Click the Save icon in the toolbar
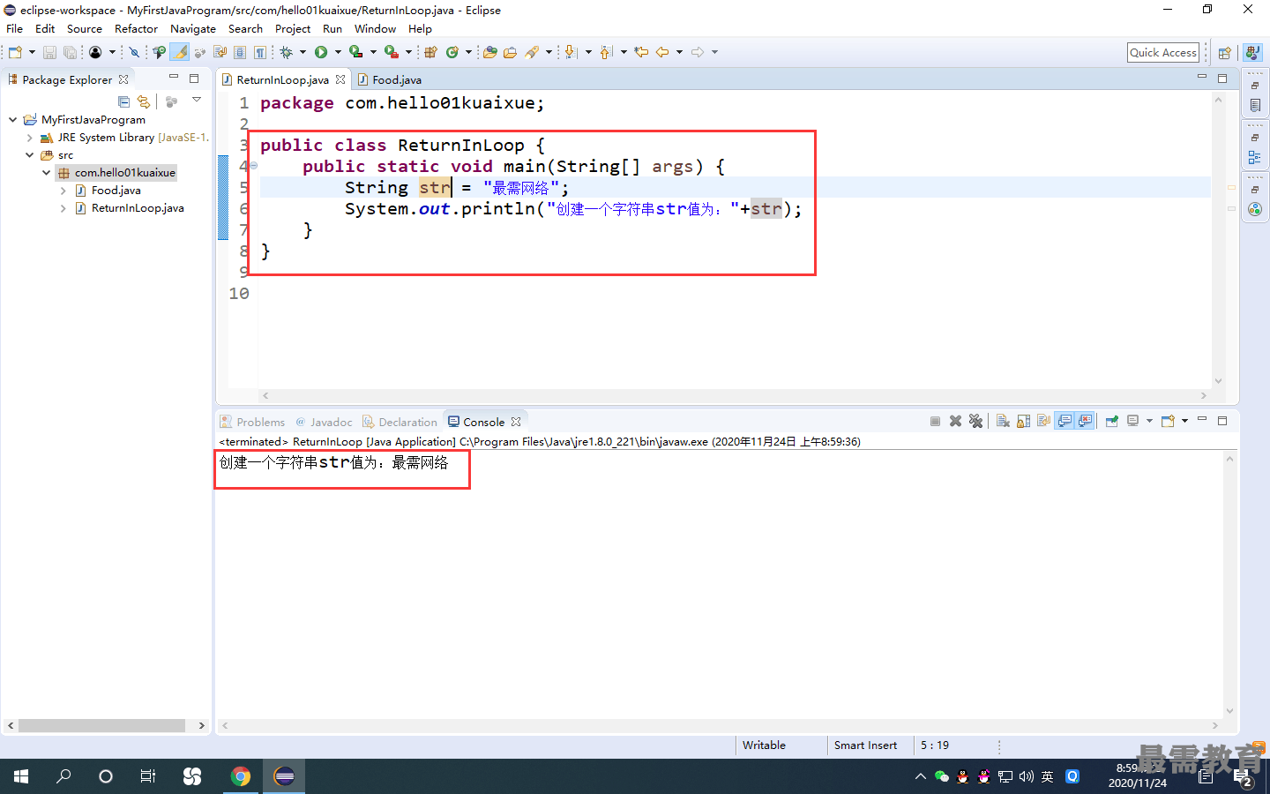Image resolution: width=1270 pixels, height=794 pixels. (49, 52)
